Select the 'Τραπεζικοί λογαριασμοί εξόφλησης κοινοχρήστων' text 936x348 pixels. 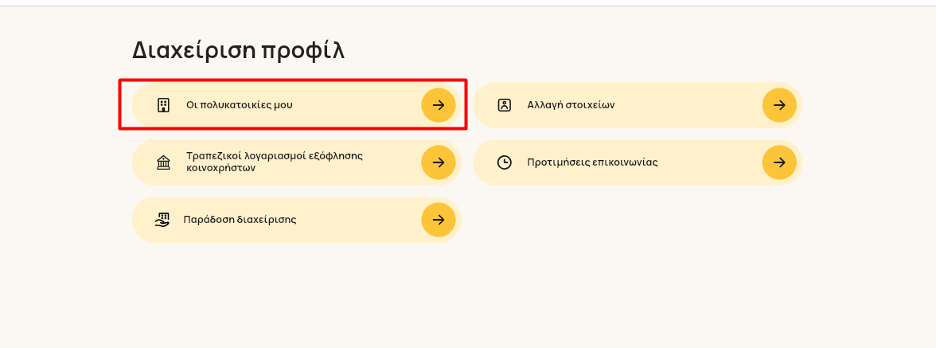click(275, 162)
